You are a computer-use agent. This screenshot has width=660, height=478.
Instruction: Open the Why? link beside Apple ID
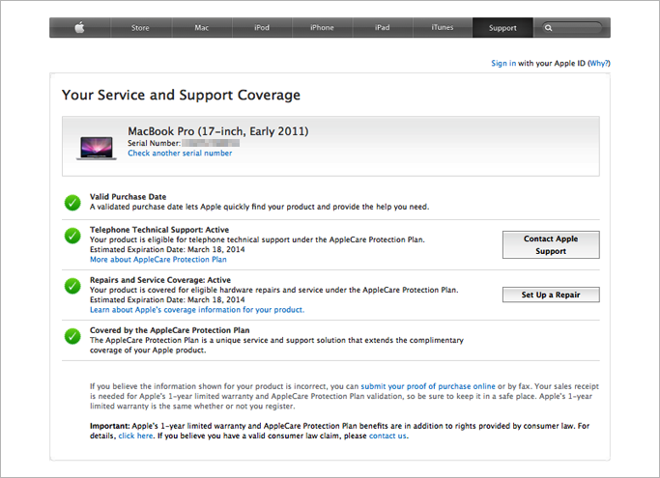[599, 63]
